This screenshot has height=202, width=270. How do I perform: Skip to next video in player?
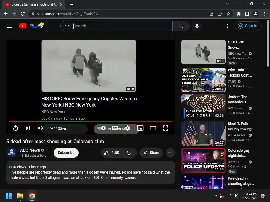[x=28, y=128]
